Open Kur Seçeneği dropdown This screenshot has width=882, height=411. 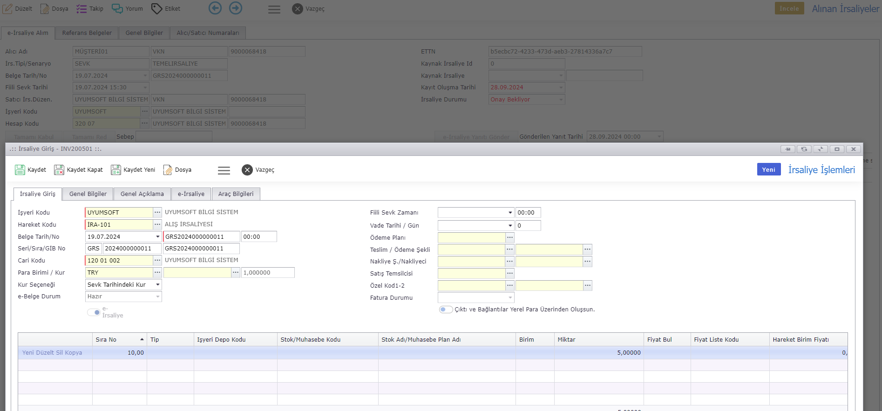(x=158, y=284)
